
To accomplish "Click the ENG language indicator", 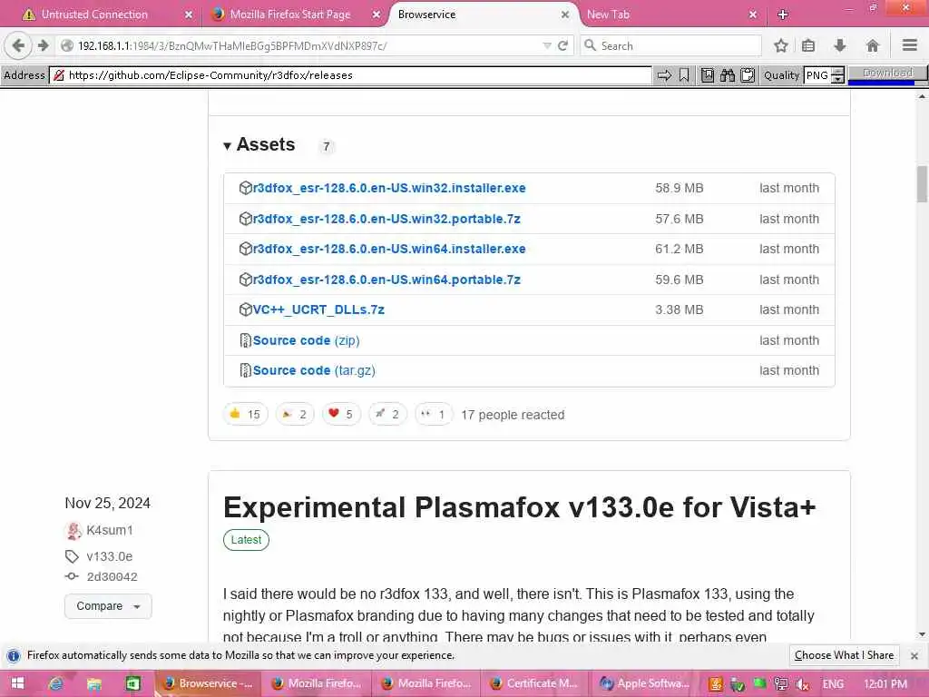I will [x=833, y=684].
